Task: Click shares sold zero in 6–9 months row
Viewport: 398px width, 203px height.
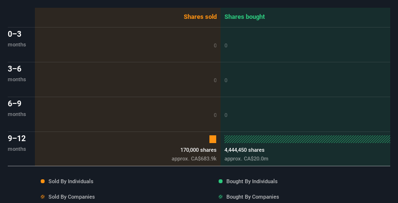Action: [215, 115]
